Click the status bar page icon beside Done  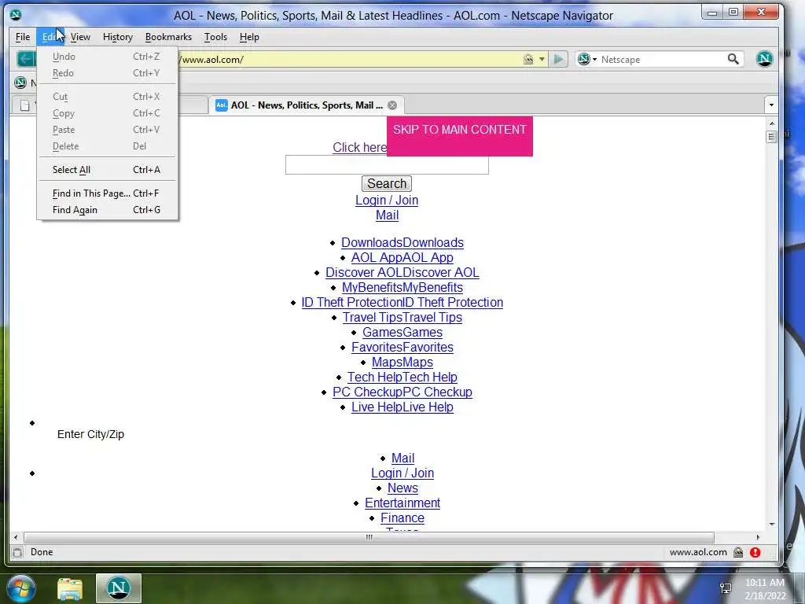click(x=17, y=552)
